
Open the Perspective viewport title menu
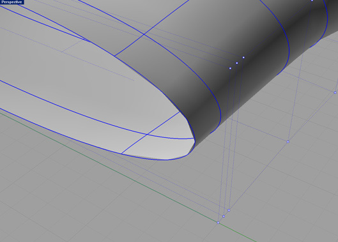(12, 2)
